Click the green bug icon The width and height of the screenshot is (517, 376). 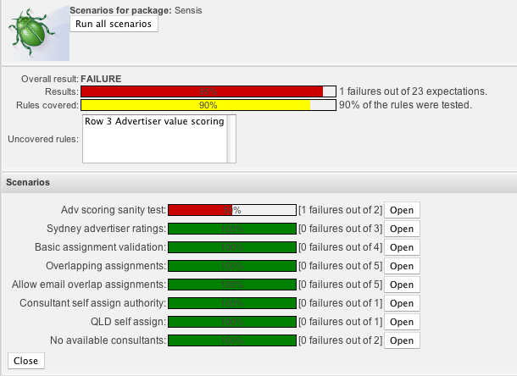(35, 33)
